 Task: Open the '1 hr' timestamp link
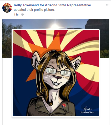[x=16, y=14]
